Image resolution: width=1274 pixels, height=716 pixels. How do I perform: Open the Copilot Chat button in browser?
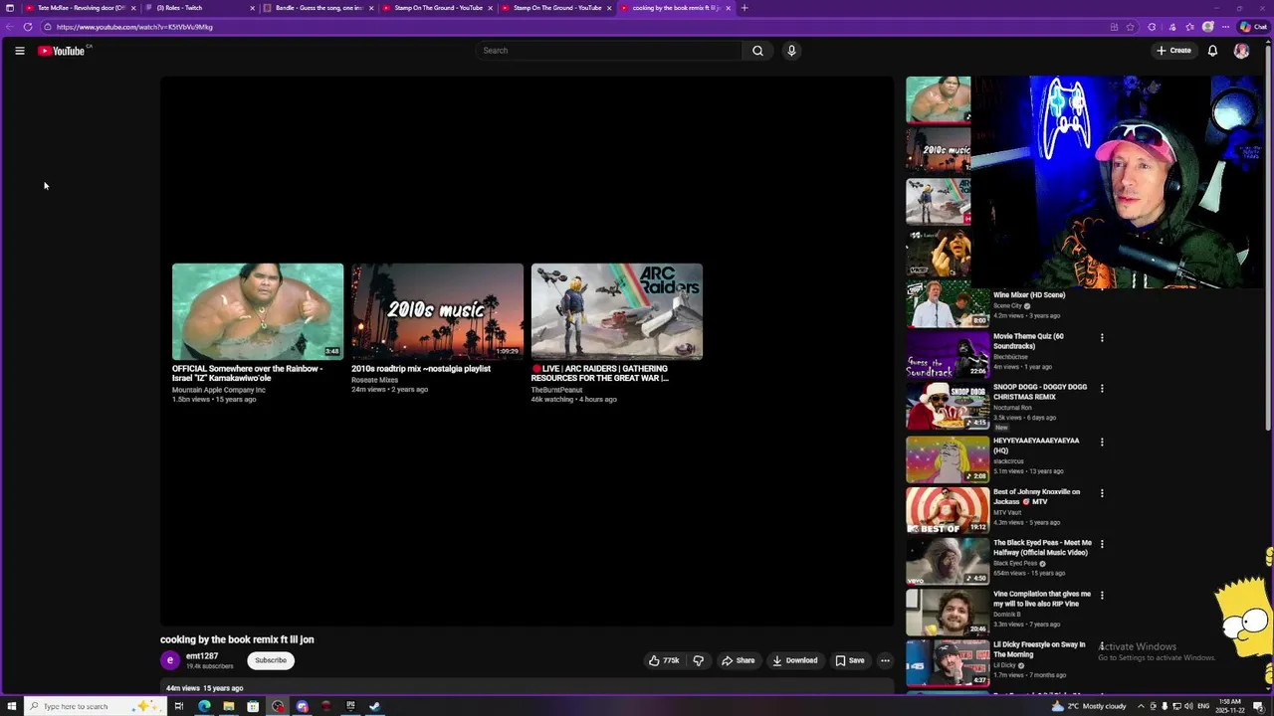1253,27
